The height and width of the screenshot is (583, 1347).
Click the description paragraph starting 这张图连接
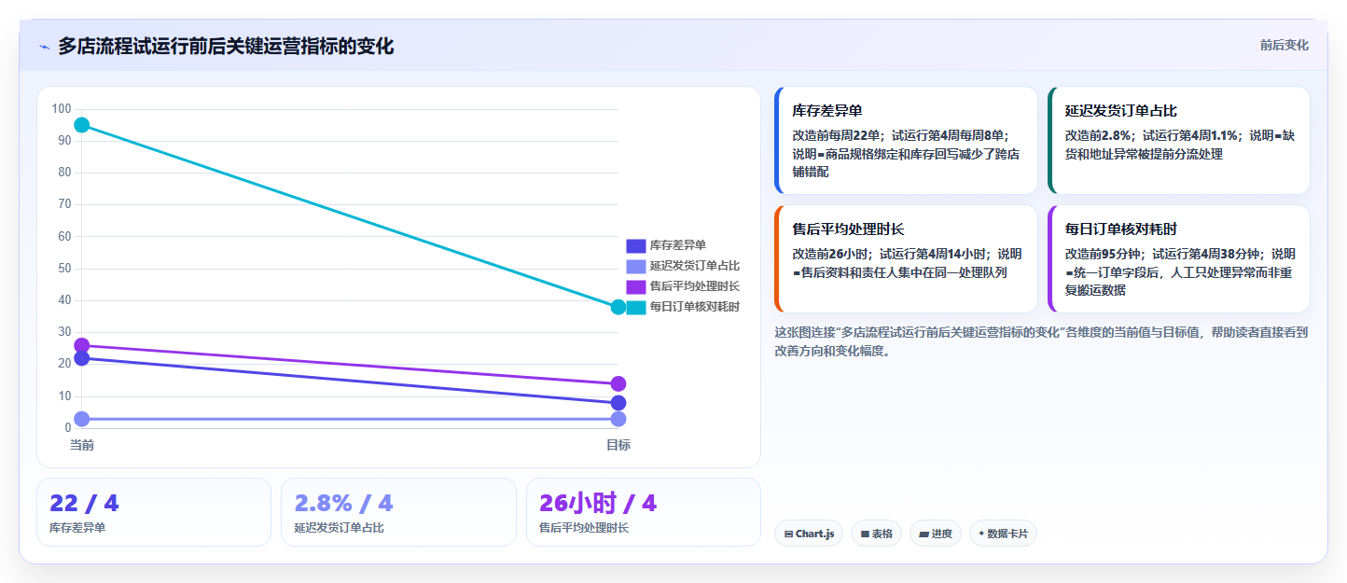(x=1041, y=341)
